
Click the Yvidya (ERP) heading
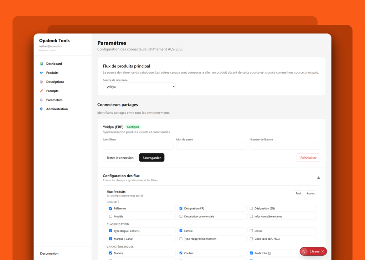coord(113,127)
